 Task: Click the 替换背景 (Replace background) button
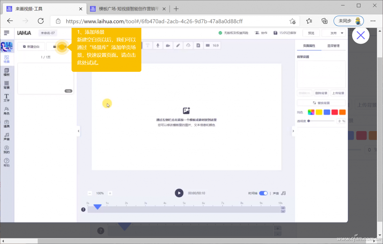321,103
